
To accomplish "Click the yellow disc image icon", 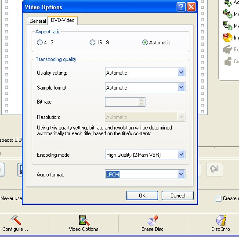I will [x=228, y=37].
